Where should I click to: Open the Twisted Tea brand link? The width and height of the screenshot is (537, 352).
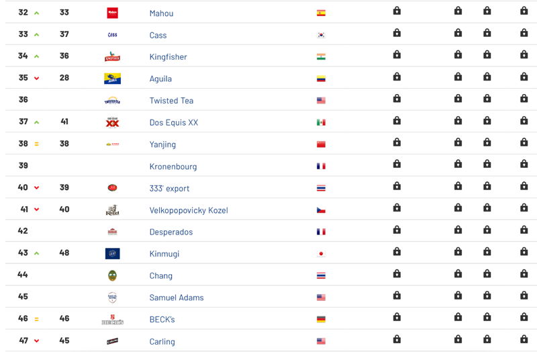(171, 100)
